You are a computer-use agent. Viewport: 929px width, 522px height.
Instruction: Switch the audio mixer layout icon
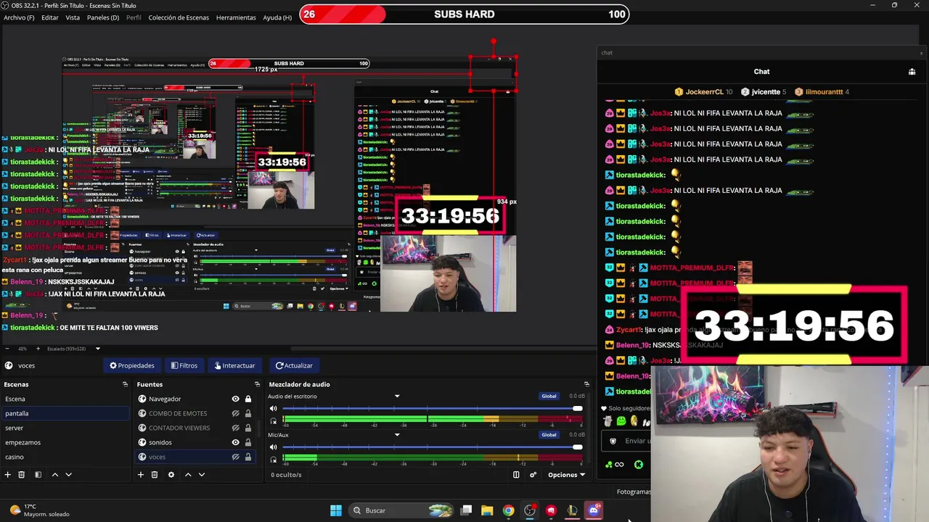click(x=516, y=475)
